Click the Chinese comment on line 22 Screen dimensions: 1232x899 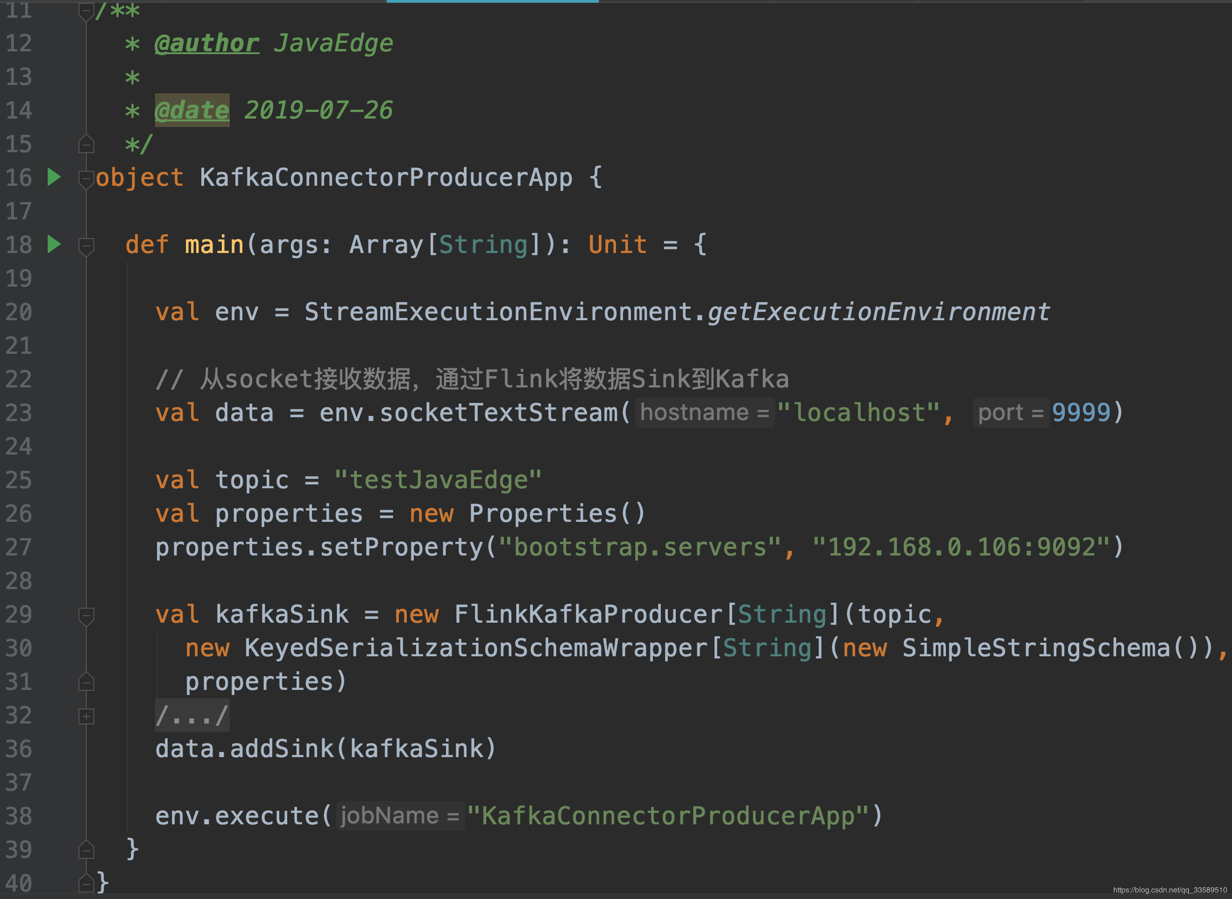472,379
